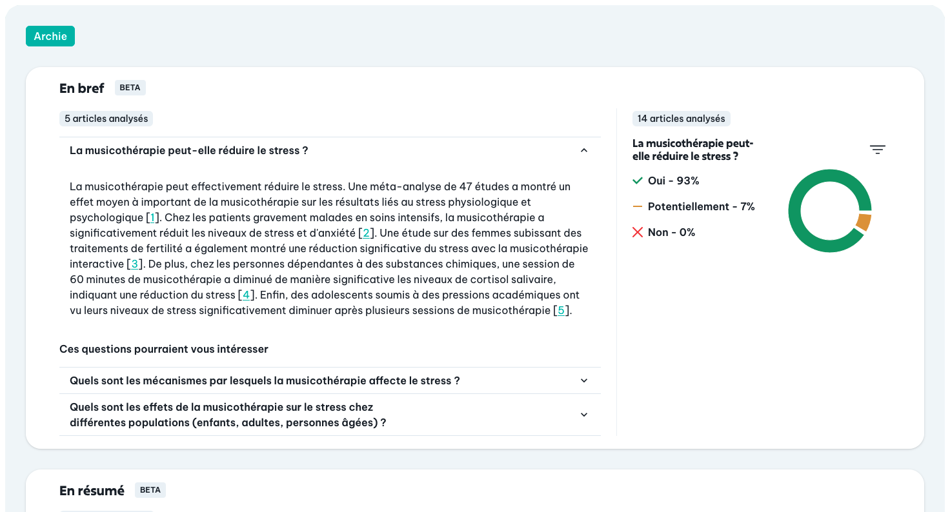
Task: Click the BETA badge next to En bref
Action: (x=130, y=88)
